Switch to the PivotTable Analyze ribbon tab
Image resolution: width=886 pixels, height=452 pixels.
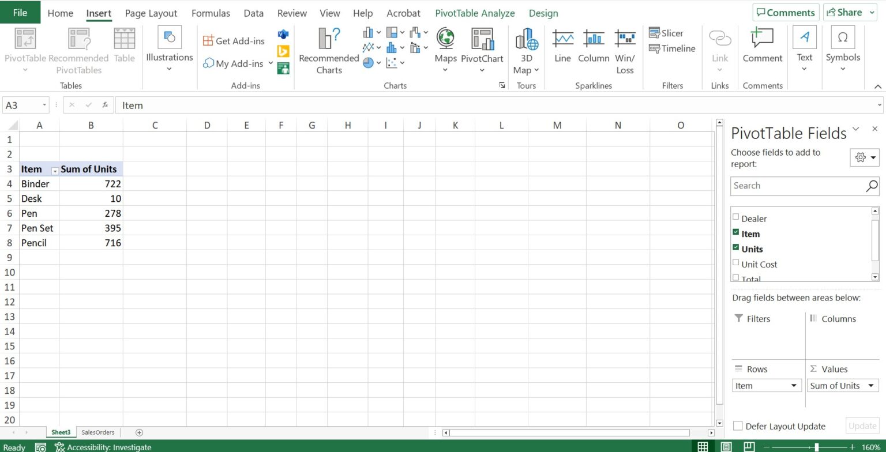[474, 13]
